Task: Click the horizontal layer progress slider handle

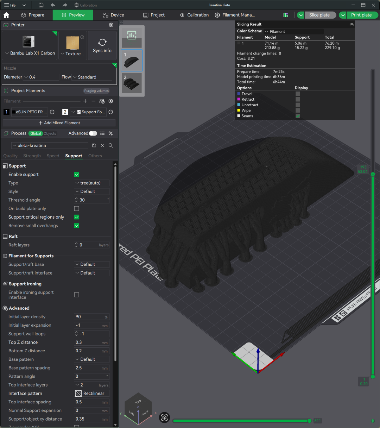Action: 310,421
